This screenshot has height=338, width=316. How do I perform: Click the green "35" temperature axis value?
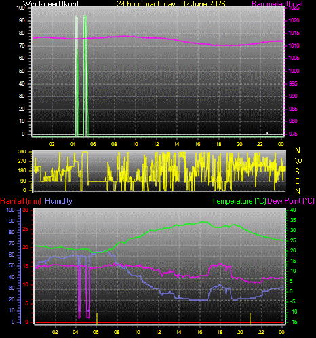point(293,220)
